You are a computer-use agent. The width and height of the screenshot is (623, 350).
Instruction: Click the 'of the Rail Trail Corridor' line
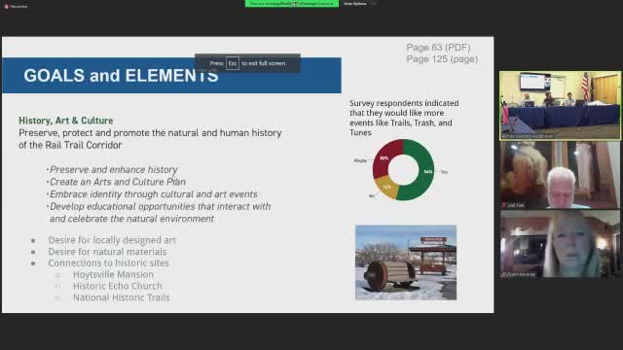pos(70,145)
